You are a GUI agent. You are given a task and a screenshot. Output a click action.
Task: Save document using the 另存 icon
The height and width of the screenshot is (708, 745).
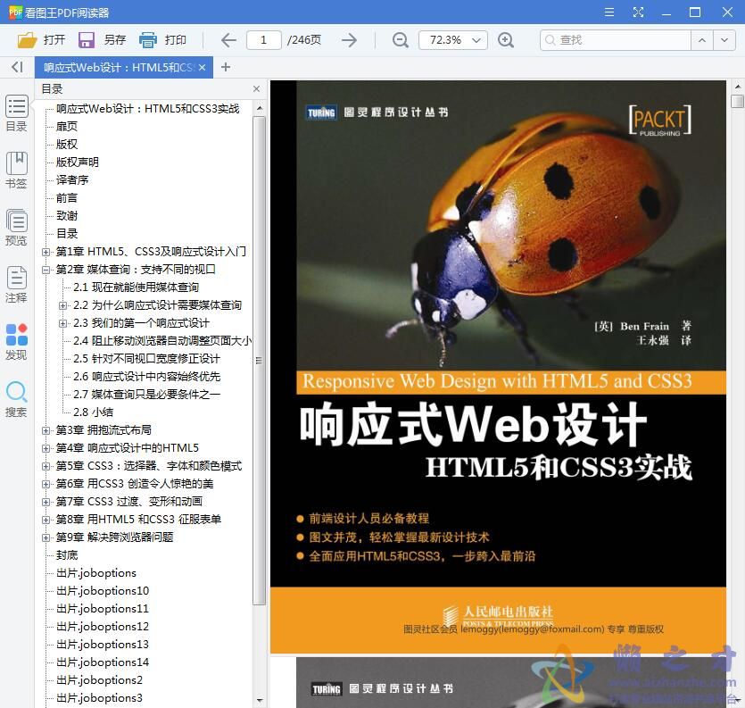85,39
